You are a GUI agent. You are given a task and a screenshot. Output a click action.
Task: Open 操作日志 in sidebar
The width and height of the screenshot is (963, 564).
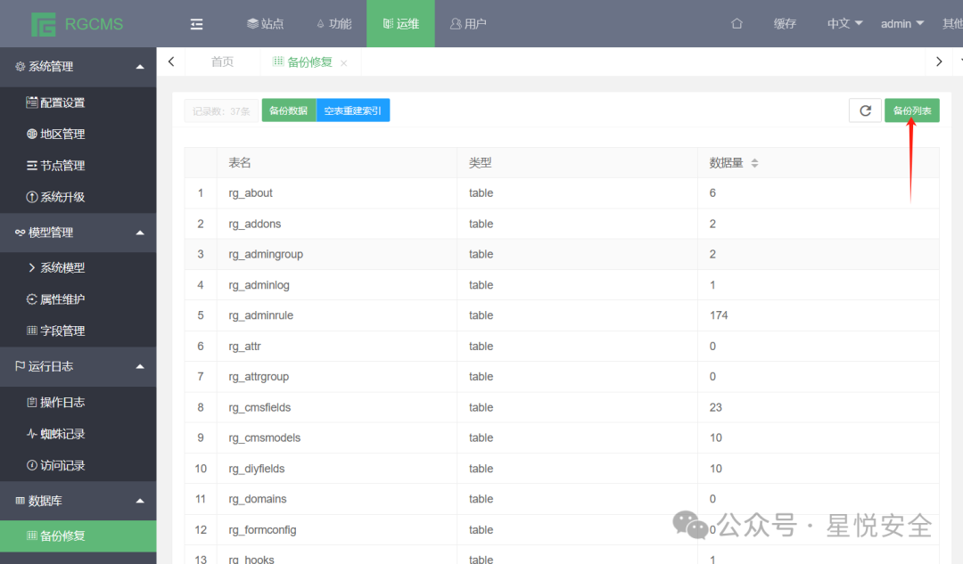tap(78, 403)
